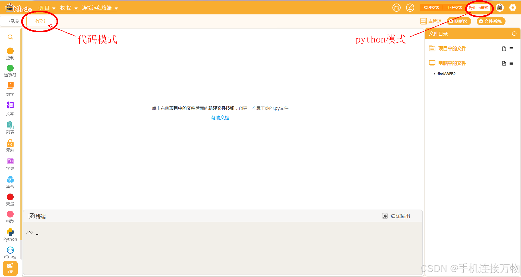Open the 连接远程终端 dropdown

(x=100, y=8)
